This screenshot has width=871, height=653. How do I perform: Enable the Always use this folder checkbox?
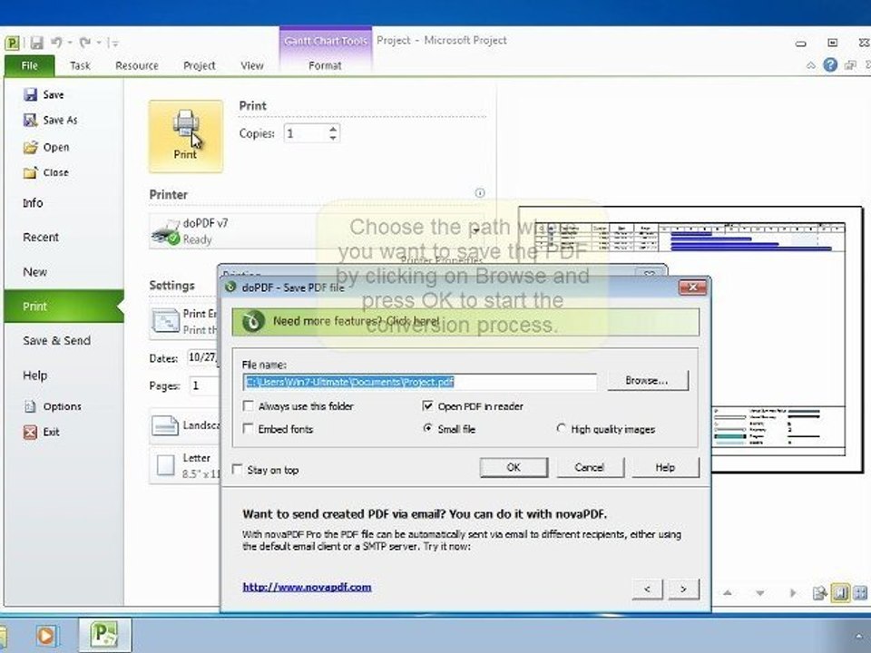249,406
